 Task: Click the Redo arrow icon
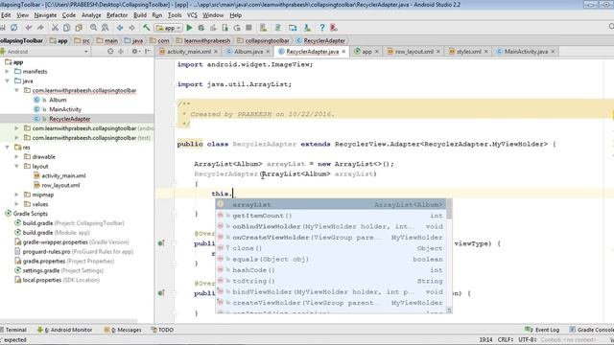click(x=40, y=28)
